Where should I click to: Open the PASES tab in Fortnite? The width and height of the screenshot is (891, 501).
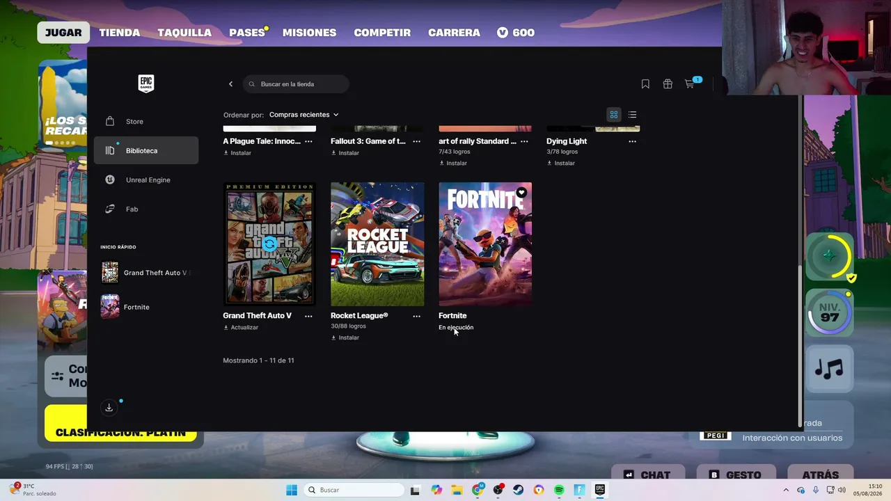coord(247,33)
